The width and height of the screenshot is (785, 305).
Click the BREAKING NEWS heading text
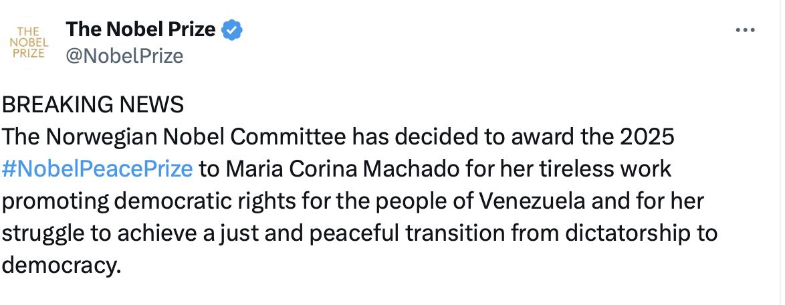pos(93,104)
